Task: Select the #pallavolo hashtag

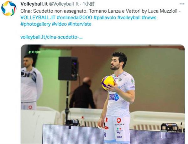Action: [105, 18]
